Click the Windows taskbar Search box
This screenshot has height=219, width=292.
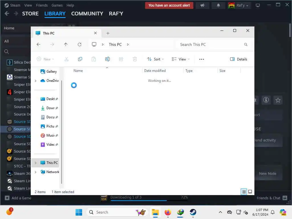(x=117, y=212)
